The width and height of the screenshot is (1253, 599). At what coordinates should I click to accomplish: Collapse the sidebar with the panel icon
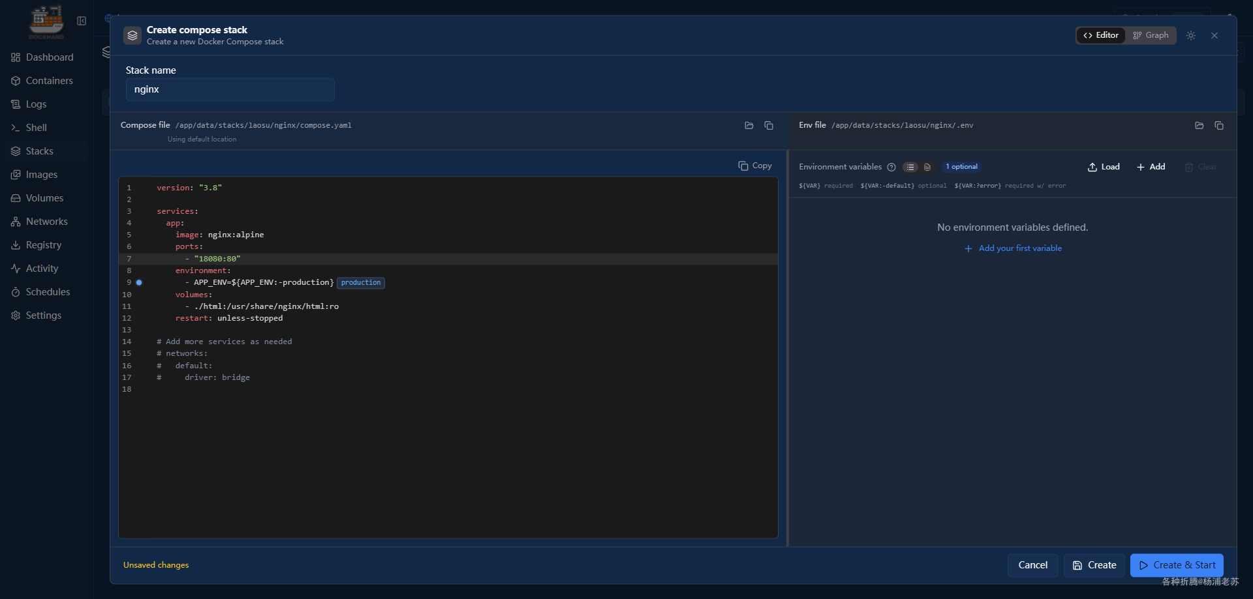coord(82,21)
